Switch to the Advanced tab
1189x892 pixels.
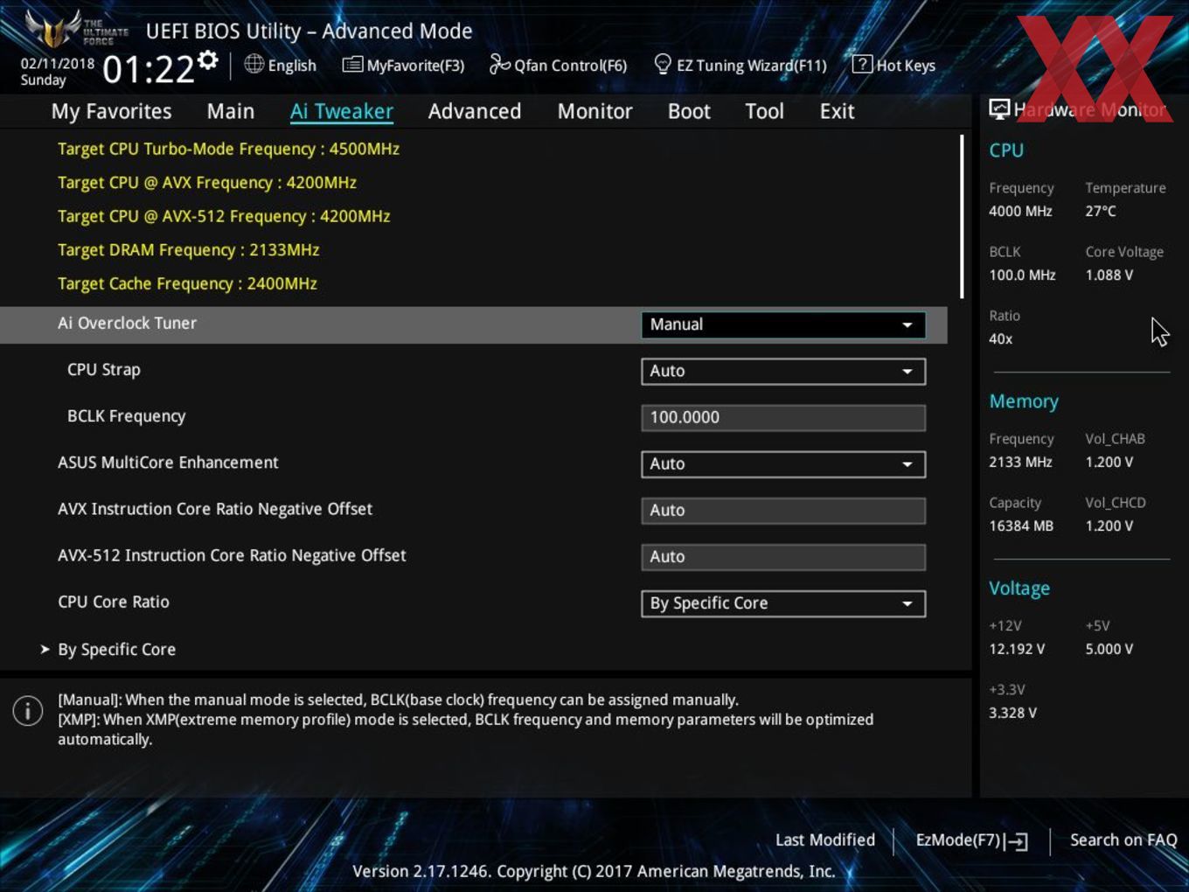475,111
